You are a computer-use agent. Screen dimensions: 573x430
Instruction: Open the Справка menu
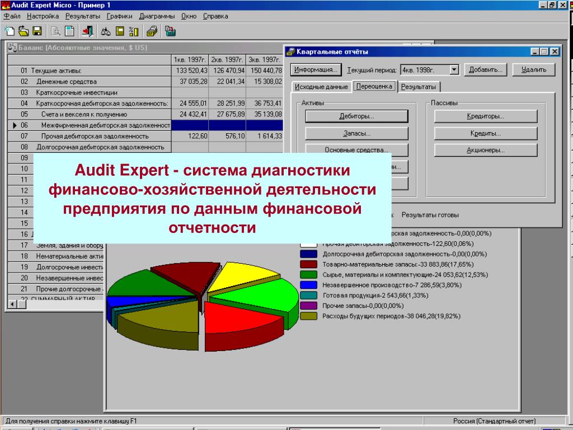pos(215,16)
